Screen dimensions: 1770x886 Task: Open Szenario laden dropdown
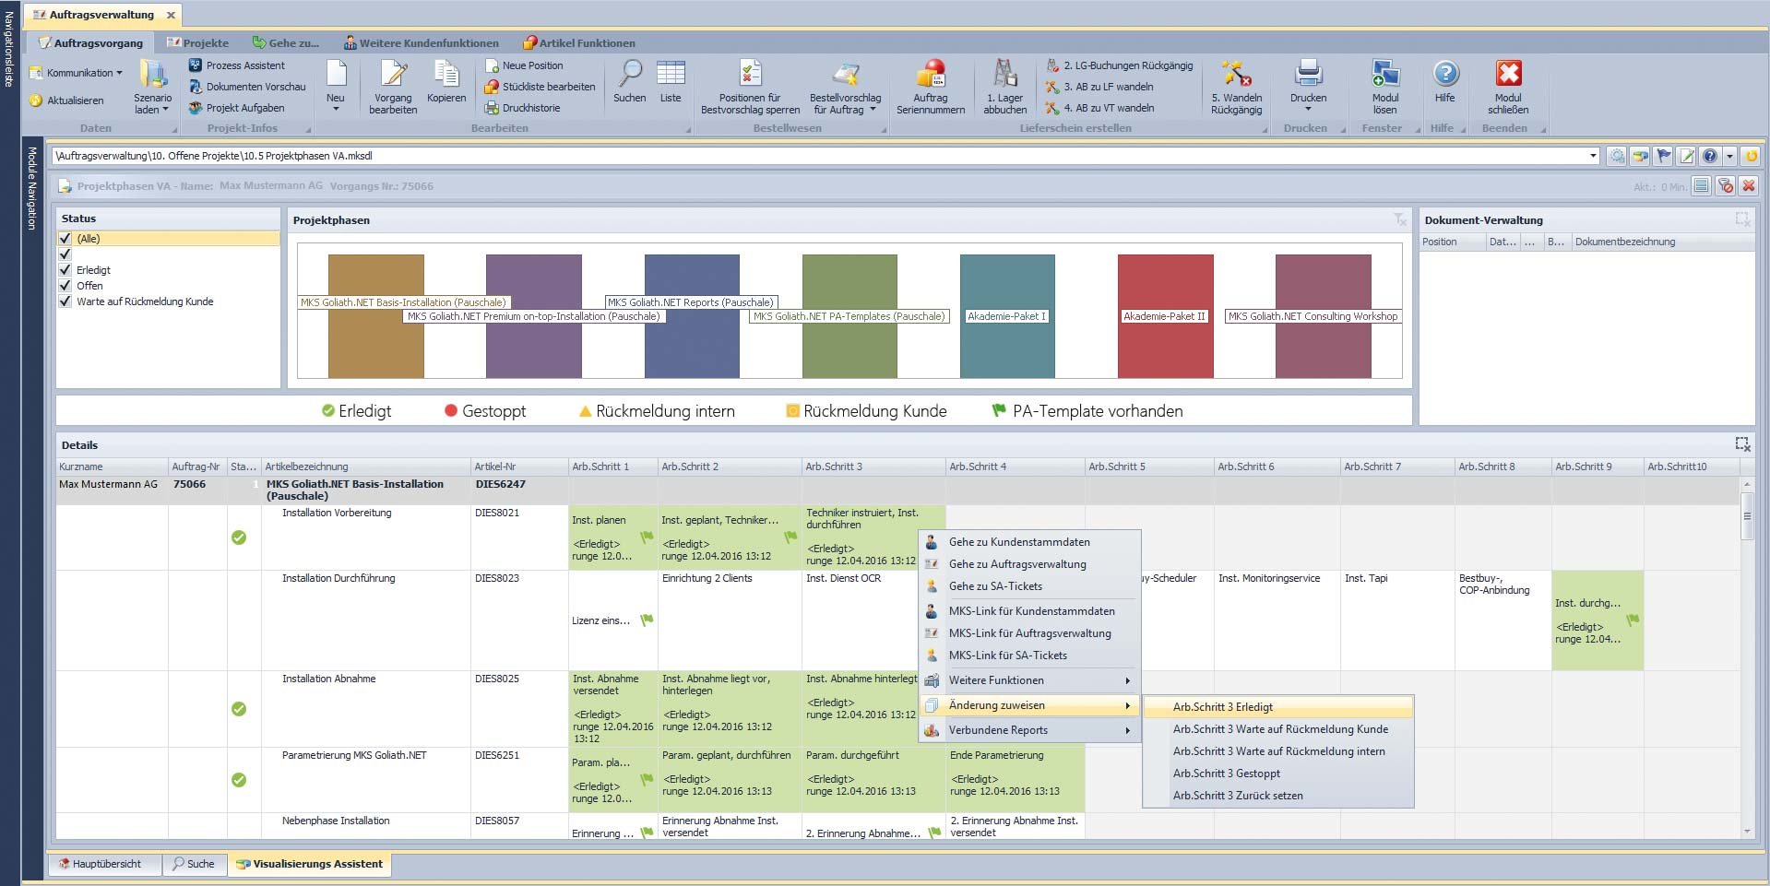tap(152, 88)
